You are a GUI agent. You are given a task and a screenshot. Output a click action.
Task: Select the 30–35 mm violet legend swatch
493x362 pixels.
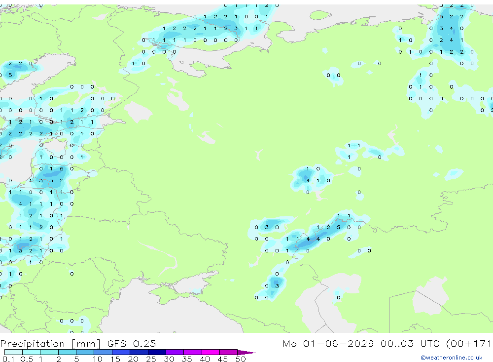[175, 352]
